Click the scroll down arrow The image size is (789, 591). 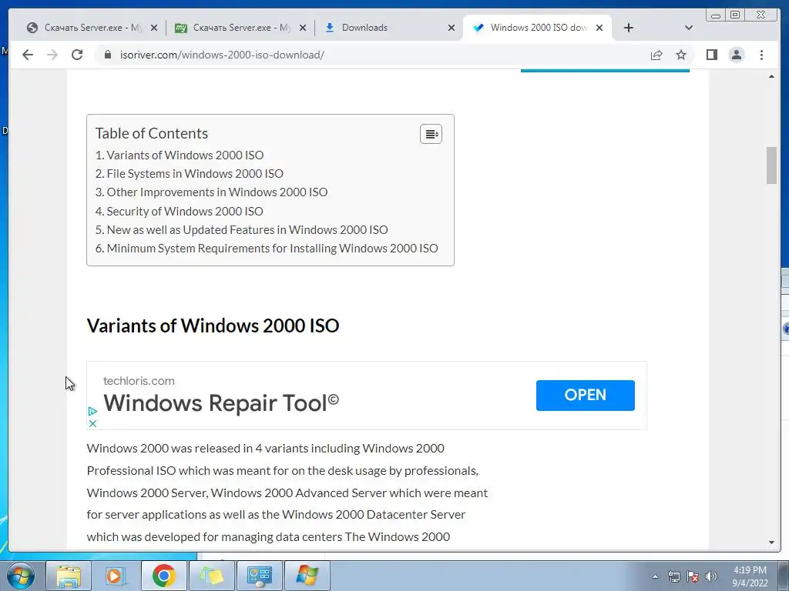pos(772,543)
